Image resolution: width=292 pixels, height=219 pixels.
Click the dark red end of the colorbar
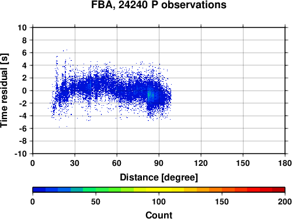click(x=279, y=190)
